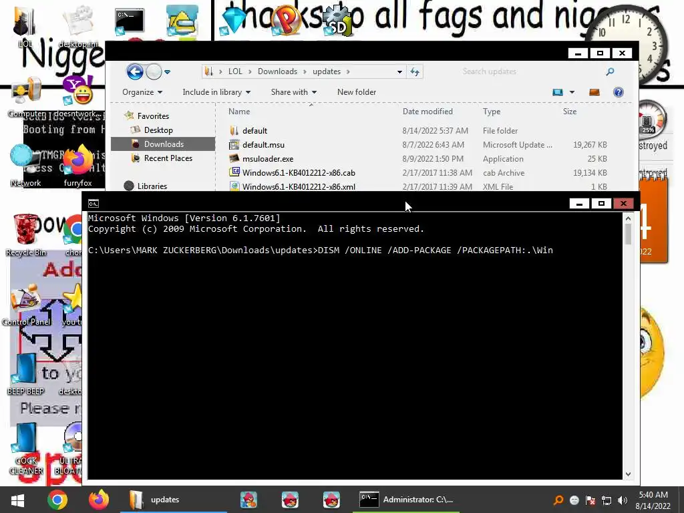Open the network tray icon
This screenshot has height=513, width=684.
tap(607, 500)
